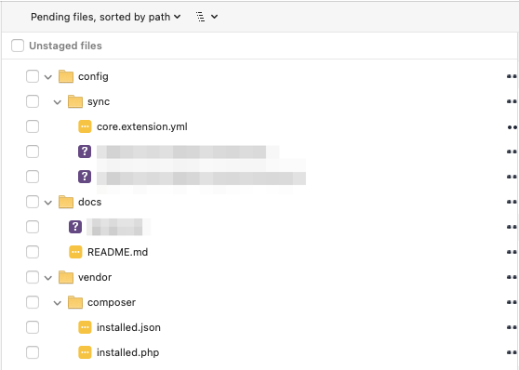The width and height of the screenshot is (519, 370).
Task: Collapse the sync folder chevron
Action: point(58,102)
